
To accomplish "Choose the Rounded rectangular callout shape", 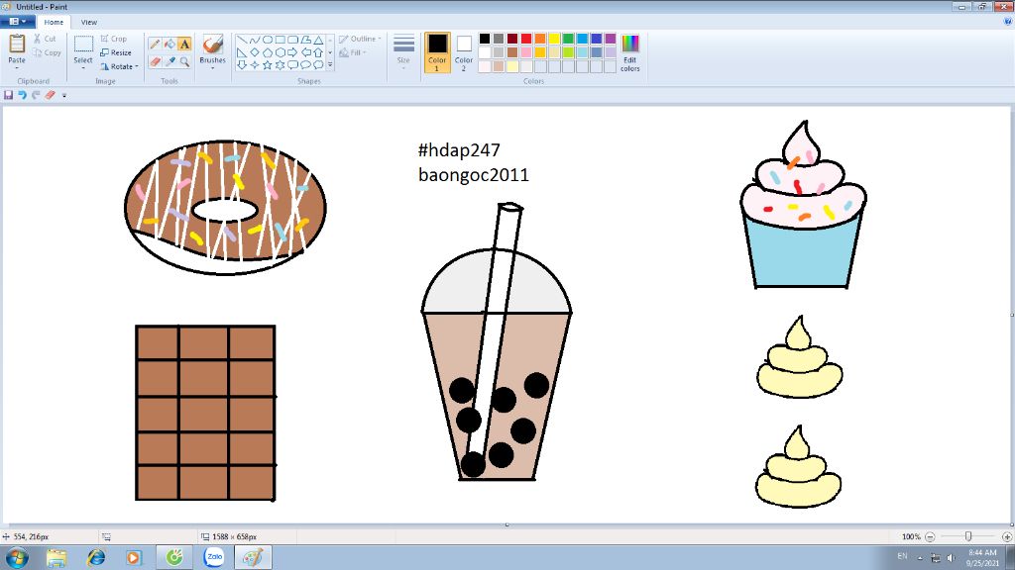I will pyautogui.click(x=292, y=64).
